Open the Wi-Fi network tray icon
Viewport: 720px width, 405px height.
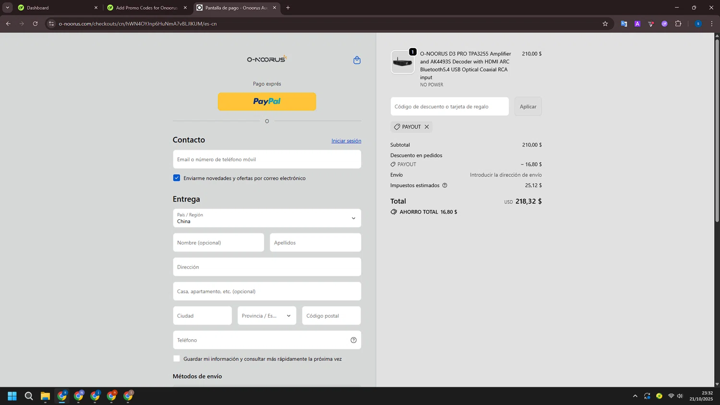(x=671, y=396)
